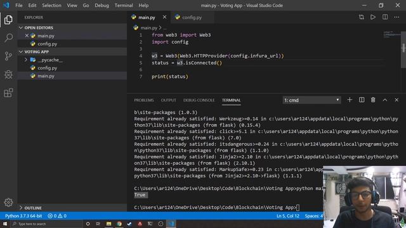Viewport: 406px width, 228px height.
Task: Click the Compare Changes icon in editor toolbar
Action: (362, 17)
